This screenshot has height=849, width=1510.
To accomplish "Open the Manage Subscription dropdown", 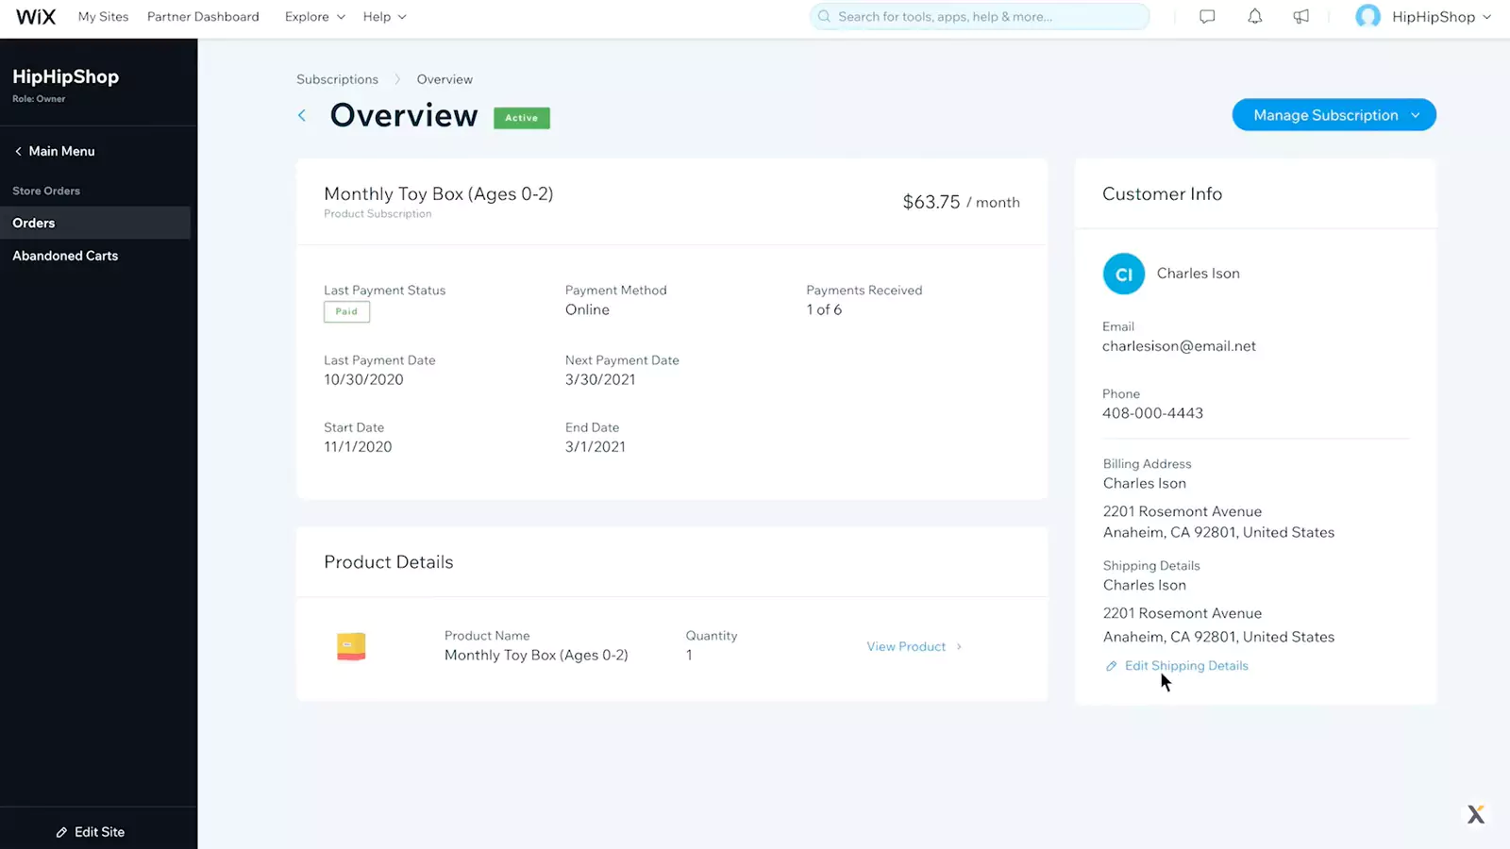I will tap(1334, 115).
